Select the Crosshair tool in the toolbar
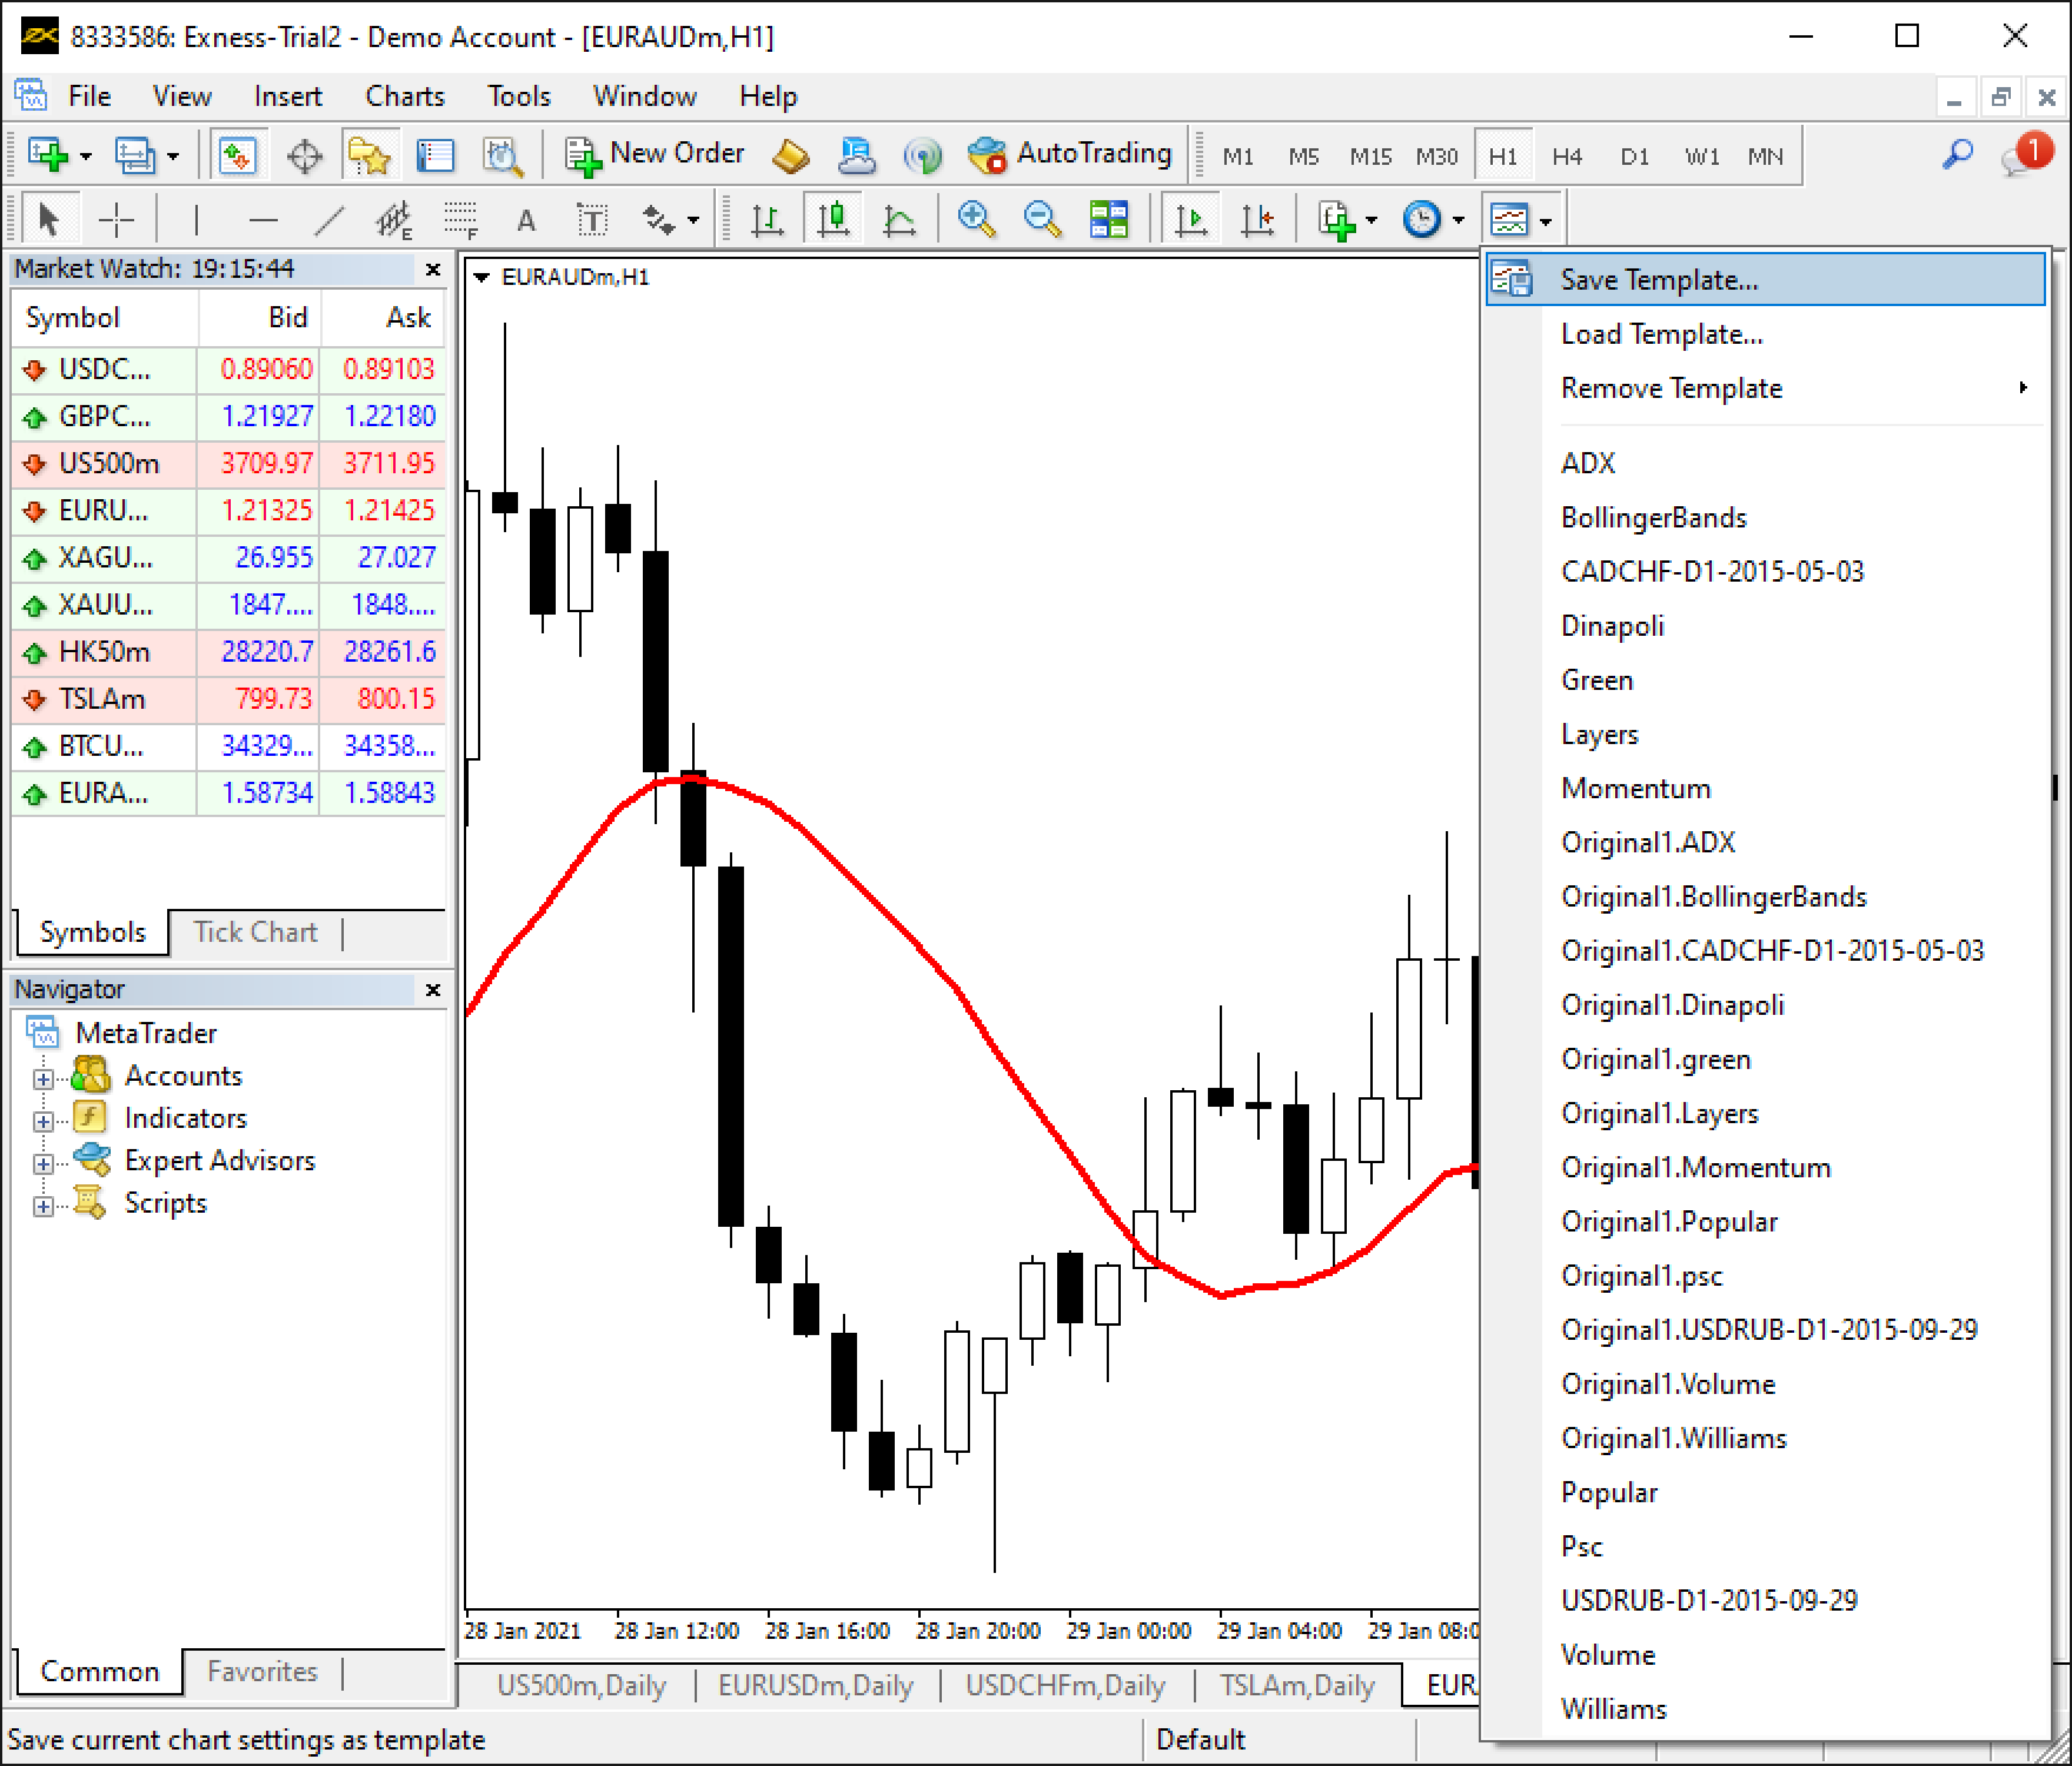The height and width of the screenshot is (1766, 2072). point(116,219)
